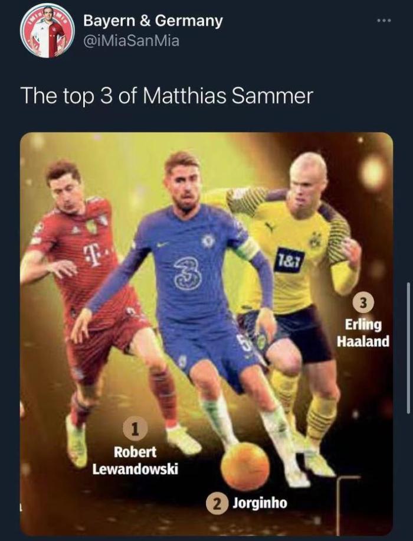Open the Bayern & Germany display name
The height and width of the screenshot is (541, 413).
153,21
